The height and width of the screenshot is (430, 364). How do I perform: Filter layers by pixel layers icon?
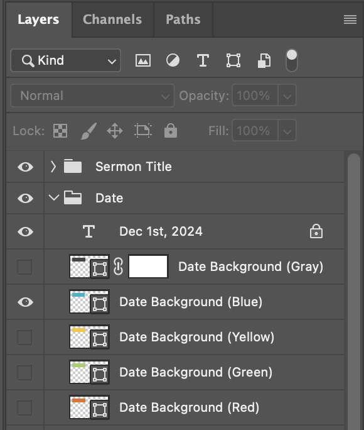coord(143,60)
